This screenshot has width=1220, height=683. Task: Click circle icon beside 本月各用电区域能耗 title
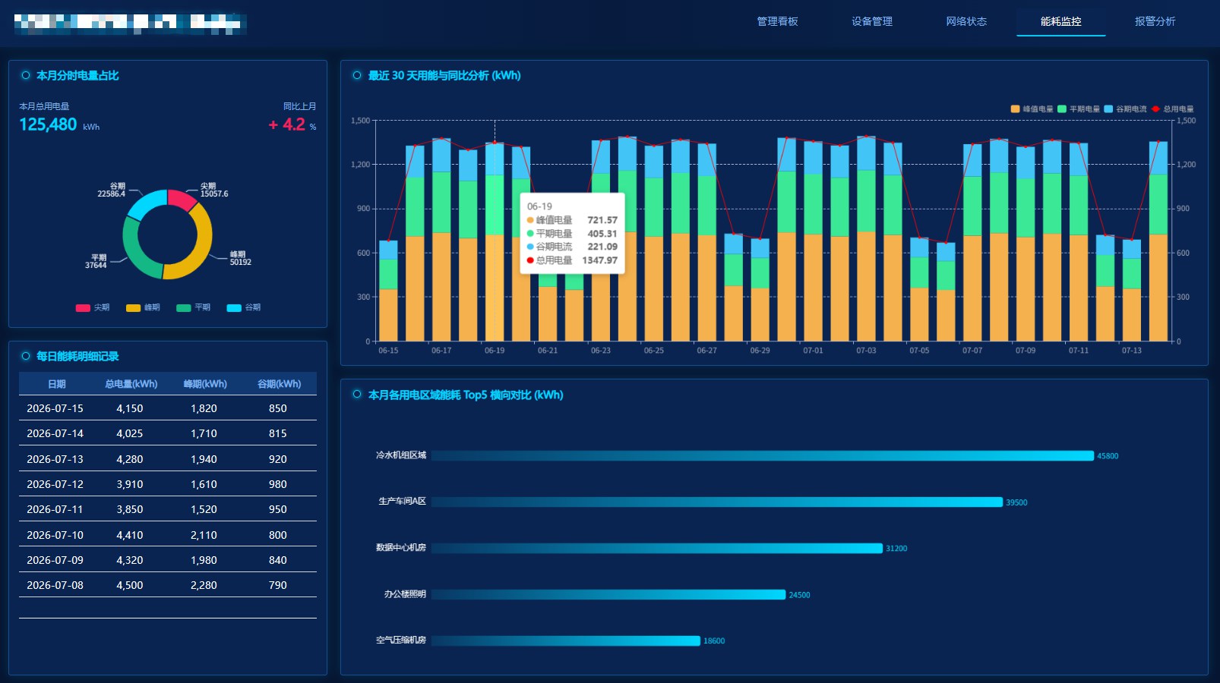pos(357,394)
